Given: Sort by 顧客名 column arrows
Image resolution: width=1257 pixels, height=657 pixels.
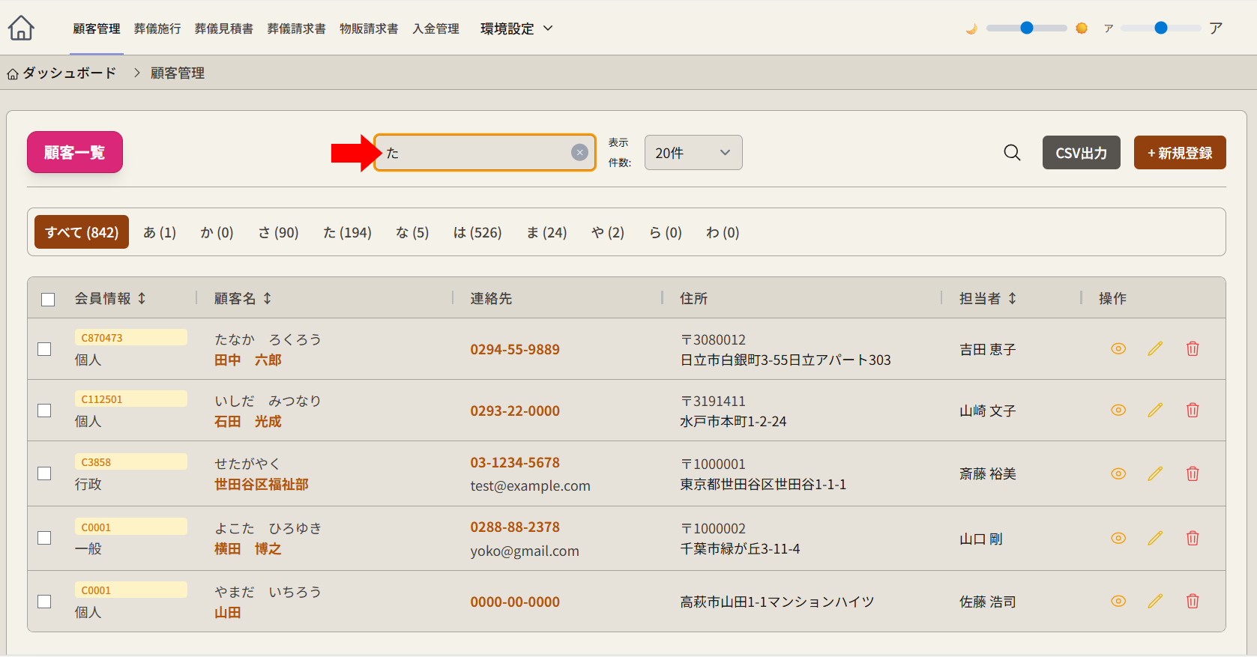Looking at the screenshot, I should click(267, 299).
